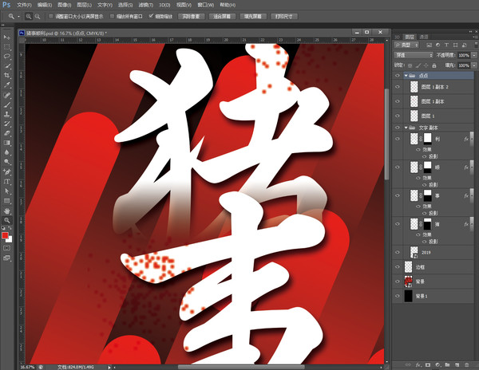
Task: Open the 图层(L) menu
Action: [x=85, y=5]
